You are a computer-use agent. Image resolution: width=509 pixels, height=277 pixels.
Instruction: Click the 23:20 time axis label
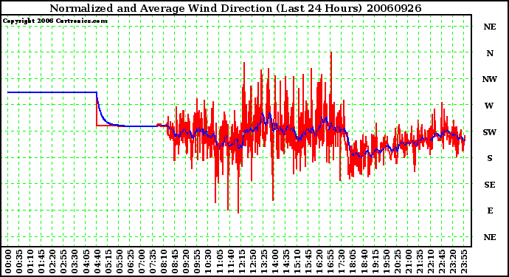tap(452, 261)
